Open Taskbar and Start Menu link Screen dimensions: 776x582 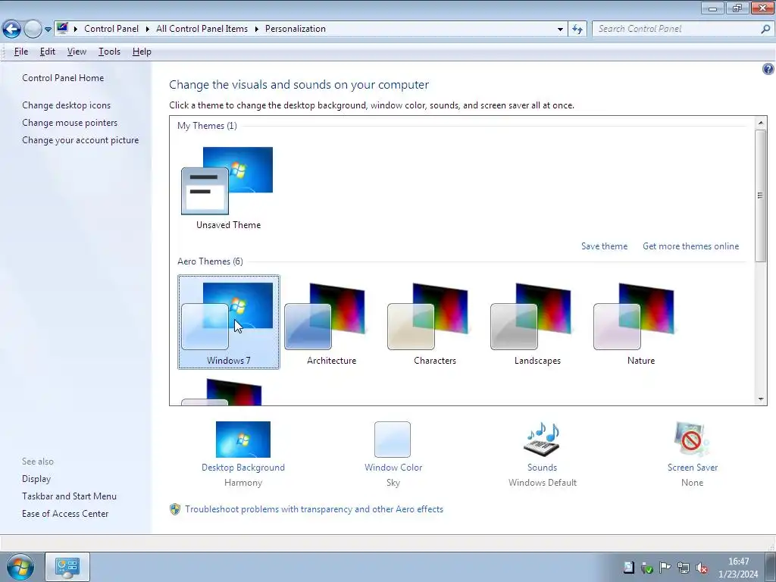(69, 496)
